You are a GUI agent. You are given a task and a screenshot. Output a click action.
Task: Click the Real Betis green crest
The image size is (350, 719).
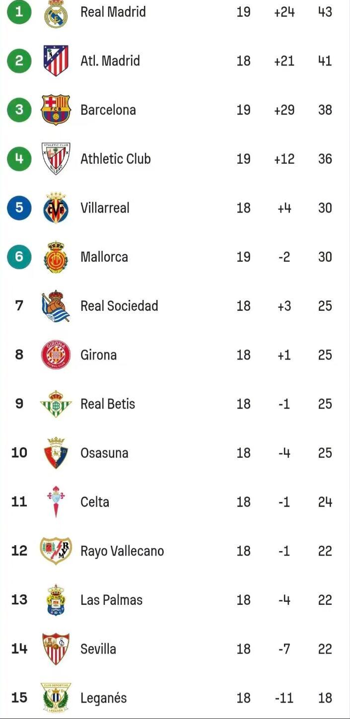[x=56, y=404]
